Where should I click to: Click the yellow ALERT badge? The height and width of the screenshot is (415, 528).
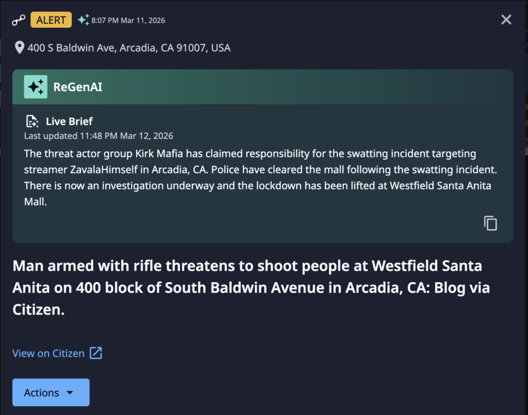pyautogui.click(x=51, y=20)
